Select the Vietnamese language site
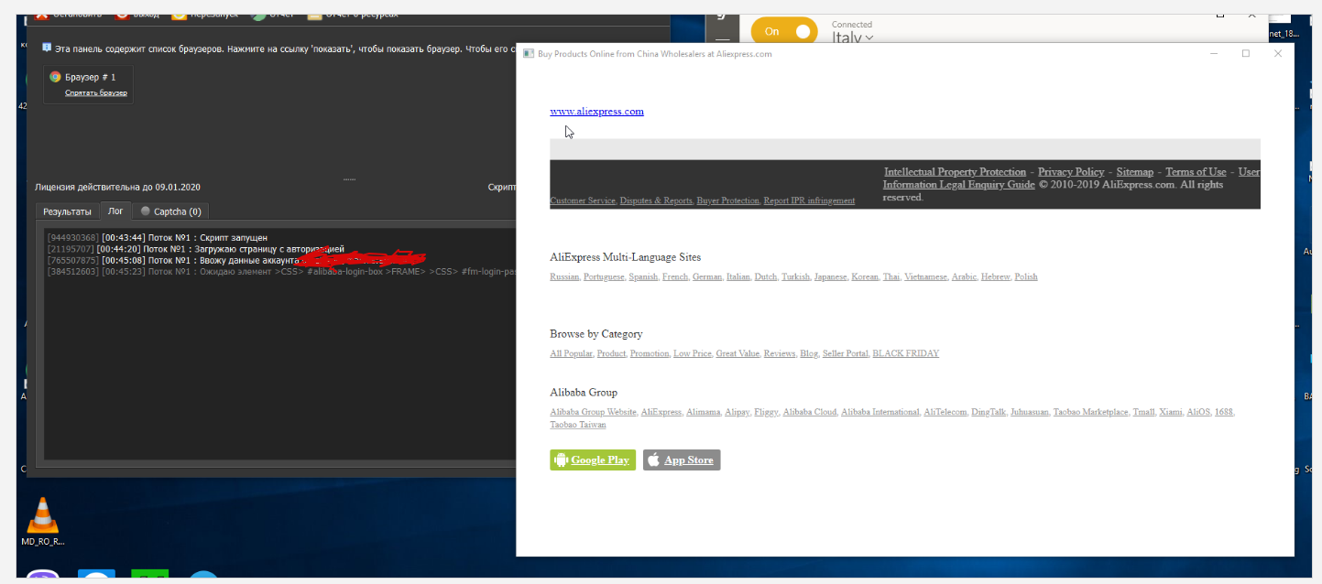This screenshot has height=584, width=1322. [925, 276]
